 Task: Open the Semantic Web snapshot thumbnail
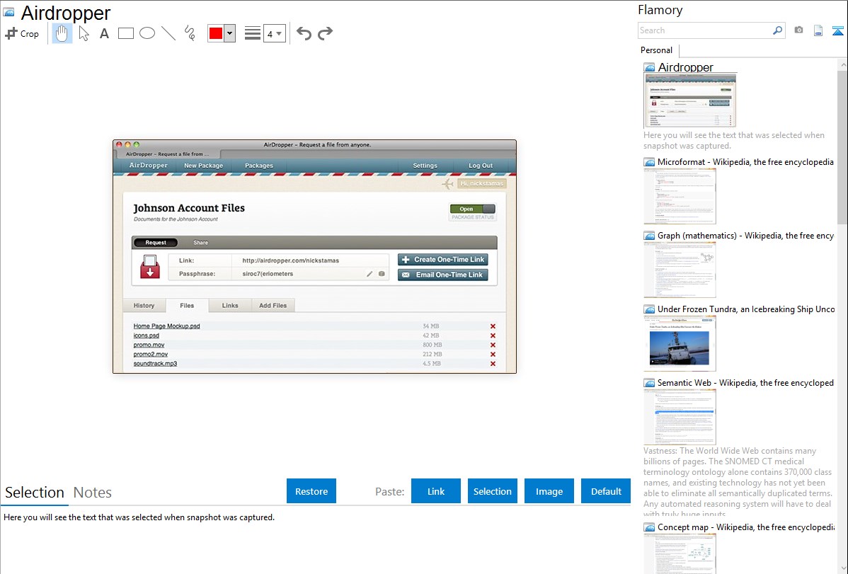[680, 417]
